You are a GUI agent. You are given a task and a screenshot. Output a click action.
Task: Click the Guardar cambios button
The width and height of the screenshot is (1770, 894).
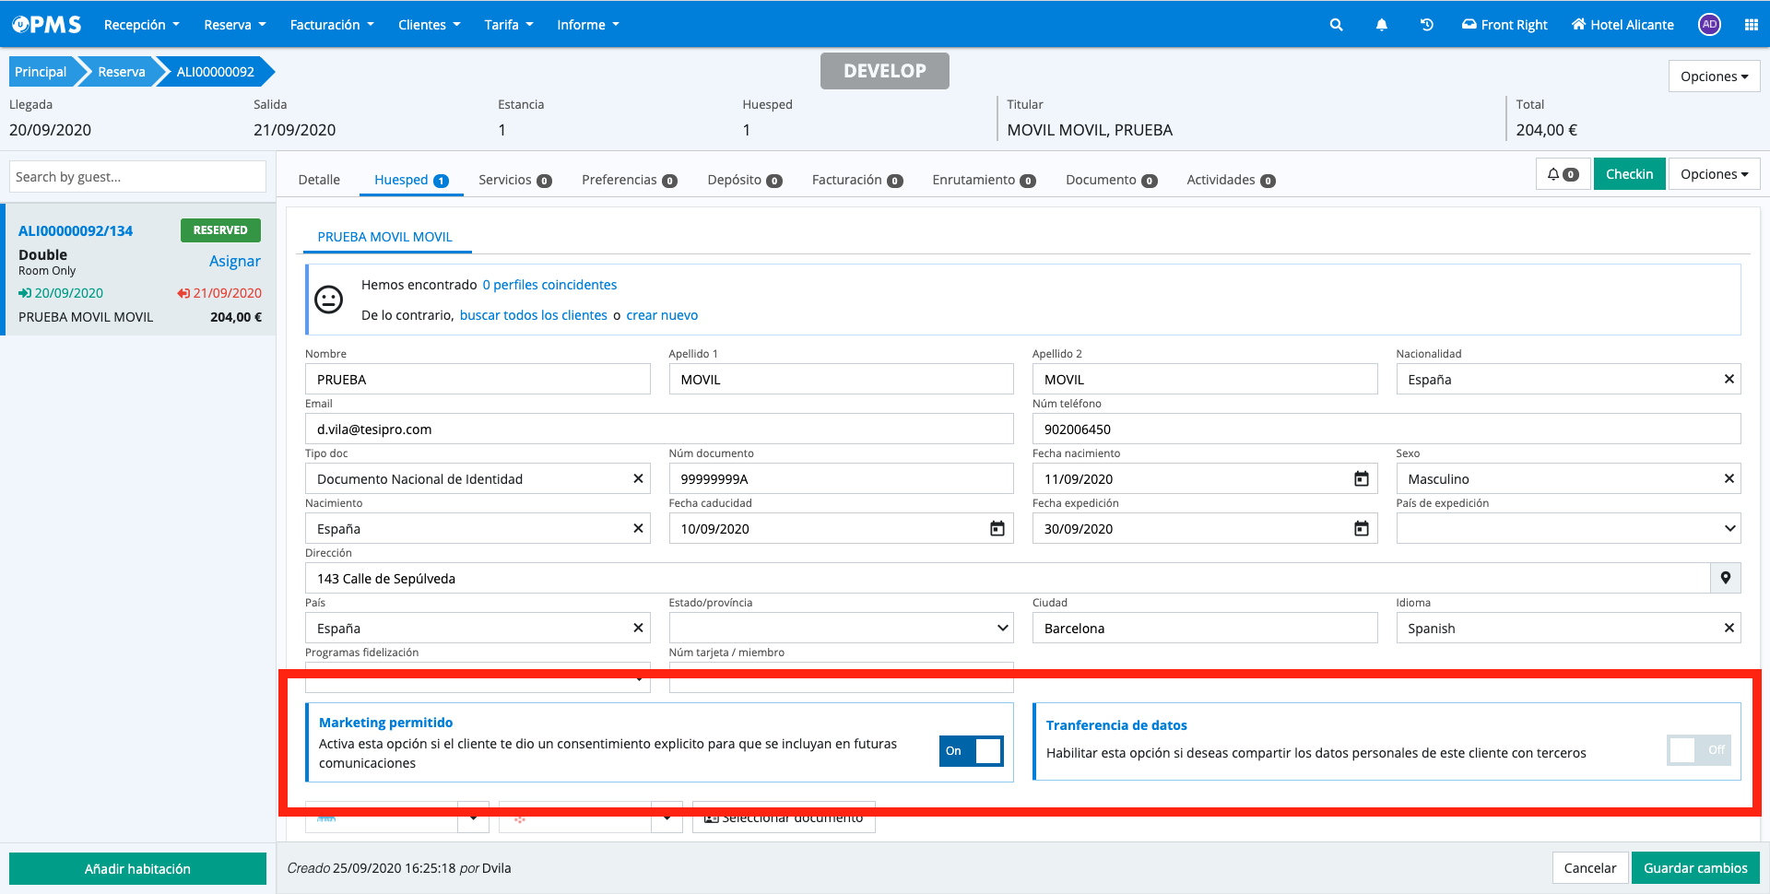(1694, 868)
